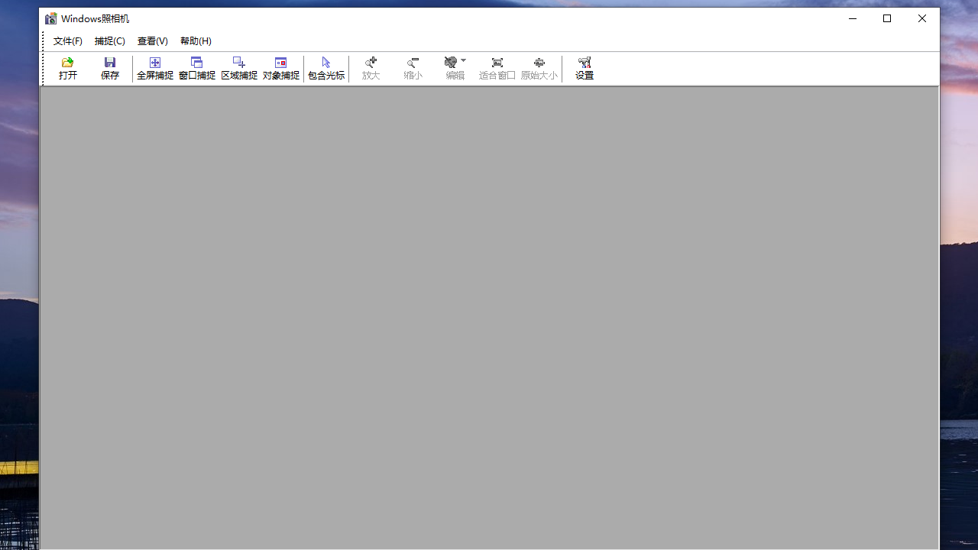Click the 编辑 edit icon

pyautogui.click(x=452, y=68)
